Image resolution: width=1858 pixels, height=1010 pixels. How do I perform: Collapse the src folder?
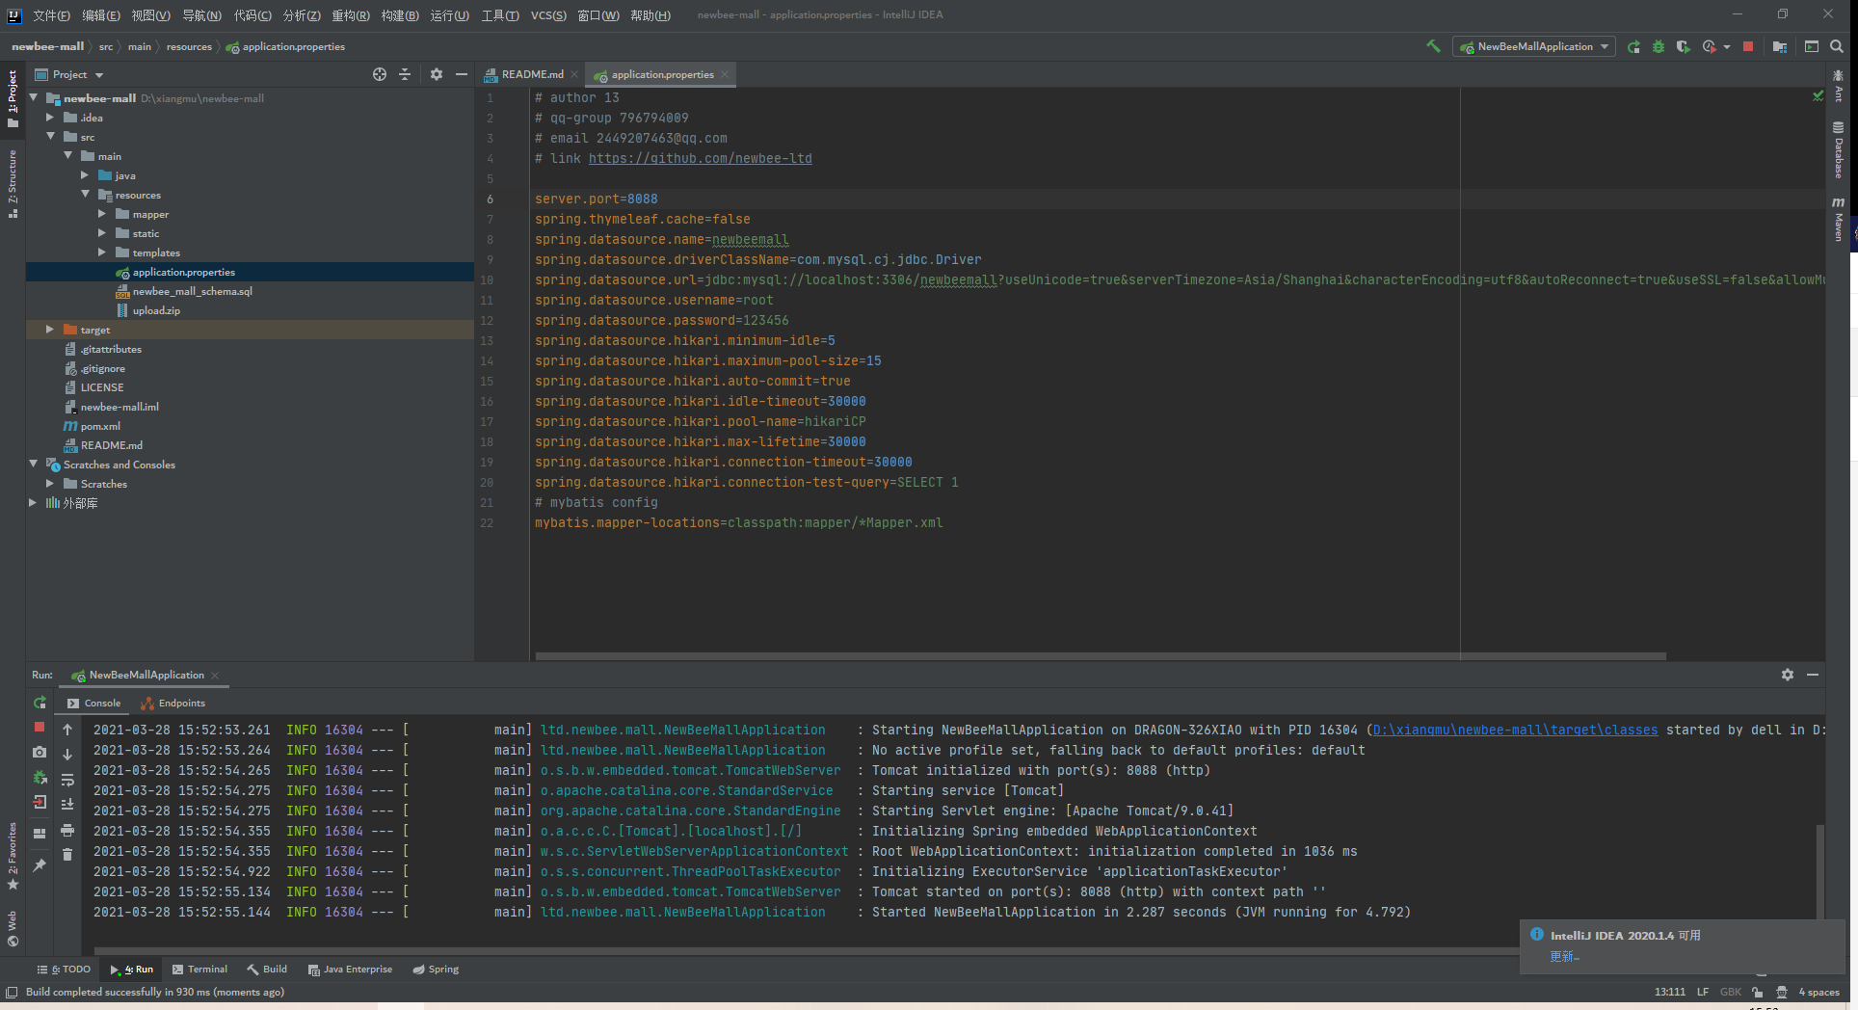[50, 137]
